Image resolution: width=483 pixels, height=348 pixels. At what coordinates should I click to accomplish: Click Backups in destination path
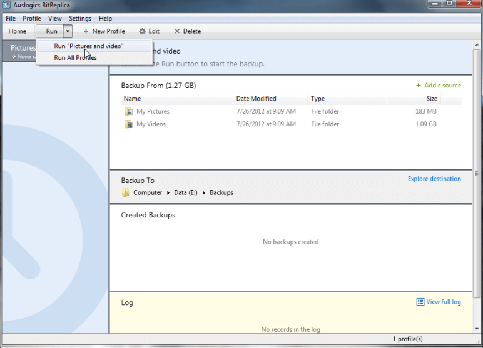[x=221, y=192]
